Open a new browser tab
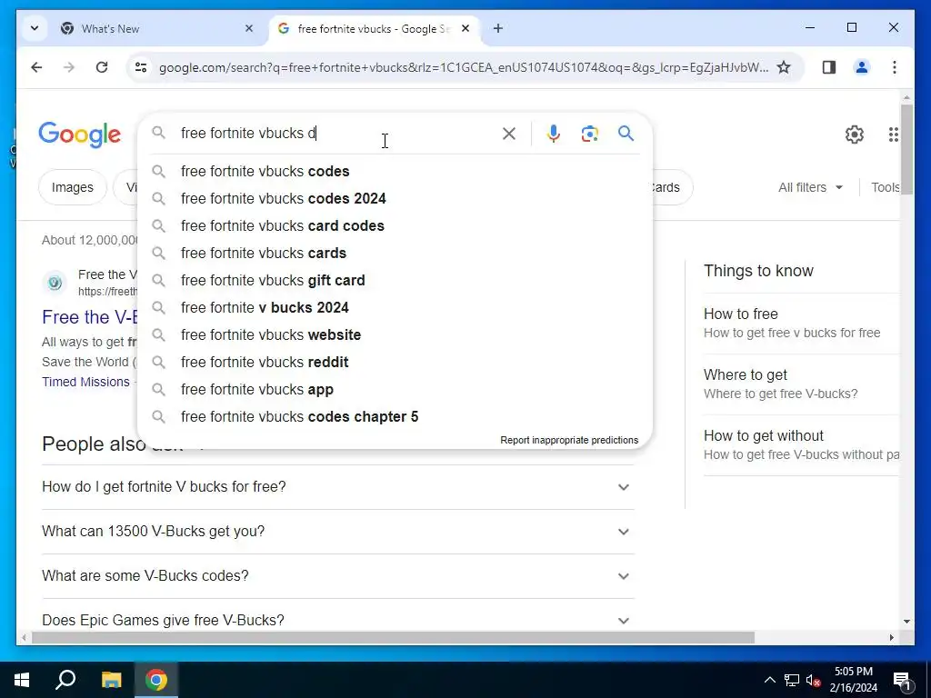 pos(498,28)
